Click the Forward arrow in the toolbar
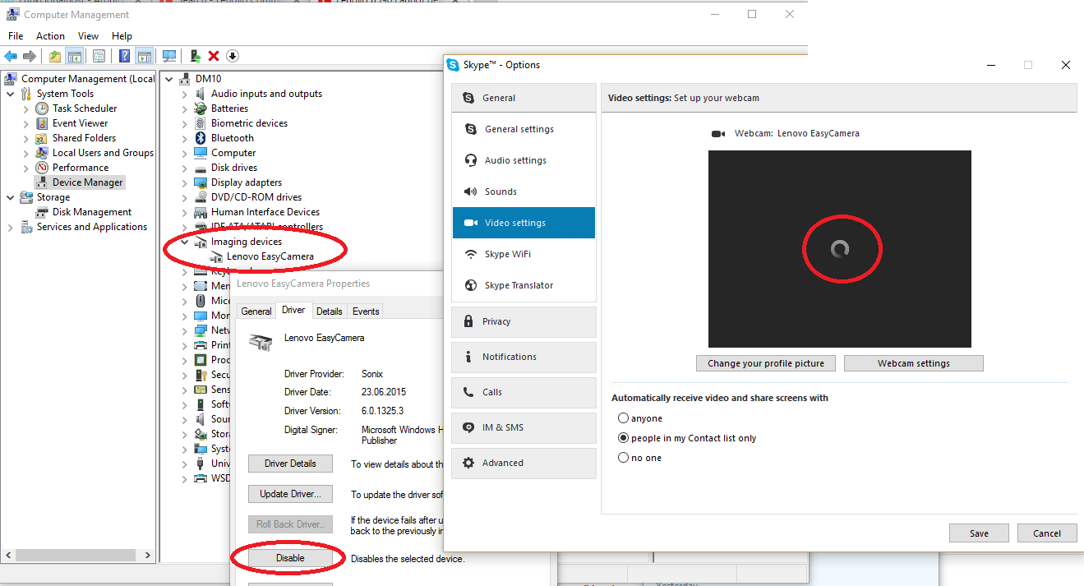 click(x=30, y=56)
